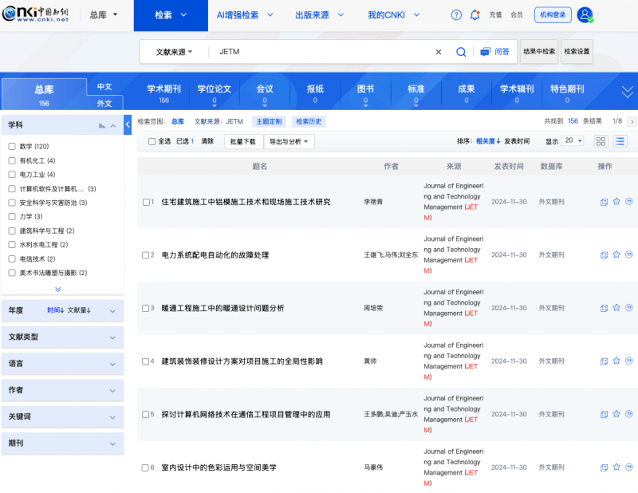Click the quote citation icon for result 2

tap(629, 255)
